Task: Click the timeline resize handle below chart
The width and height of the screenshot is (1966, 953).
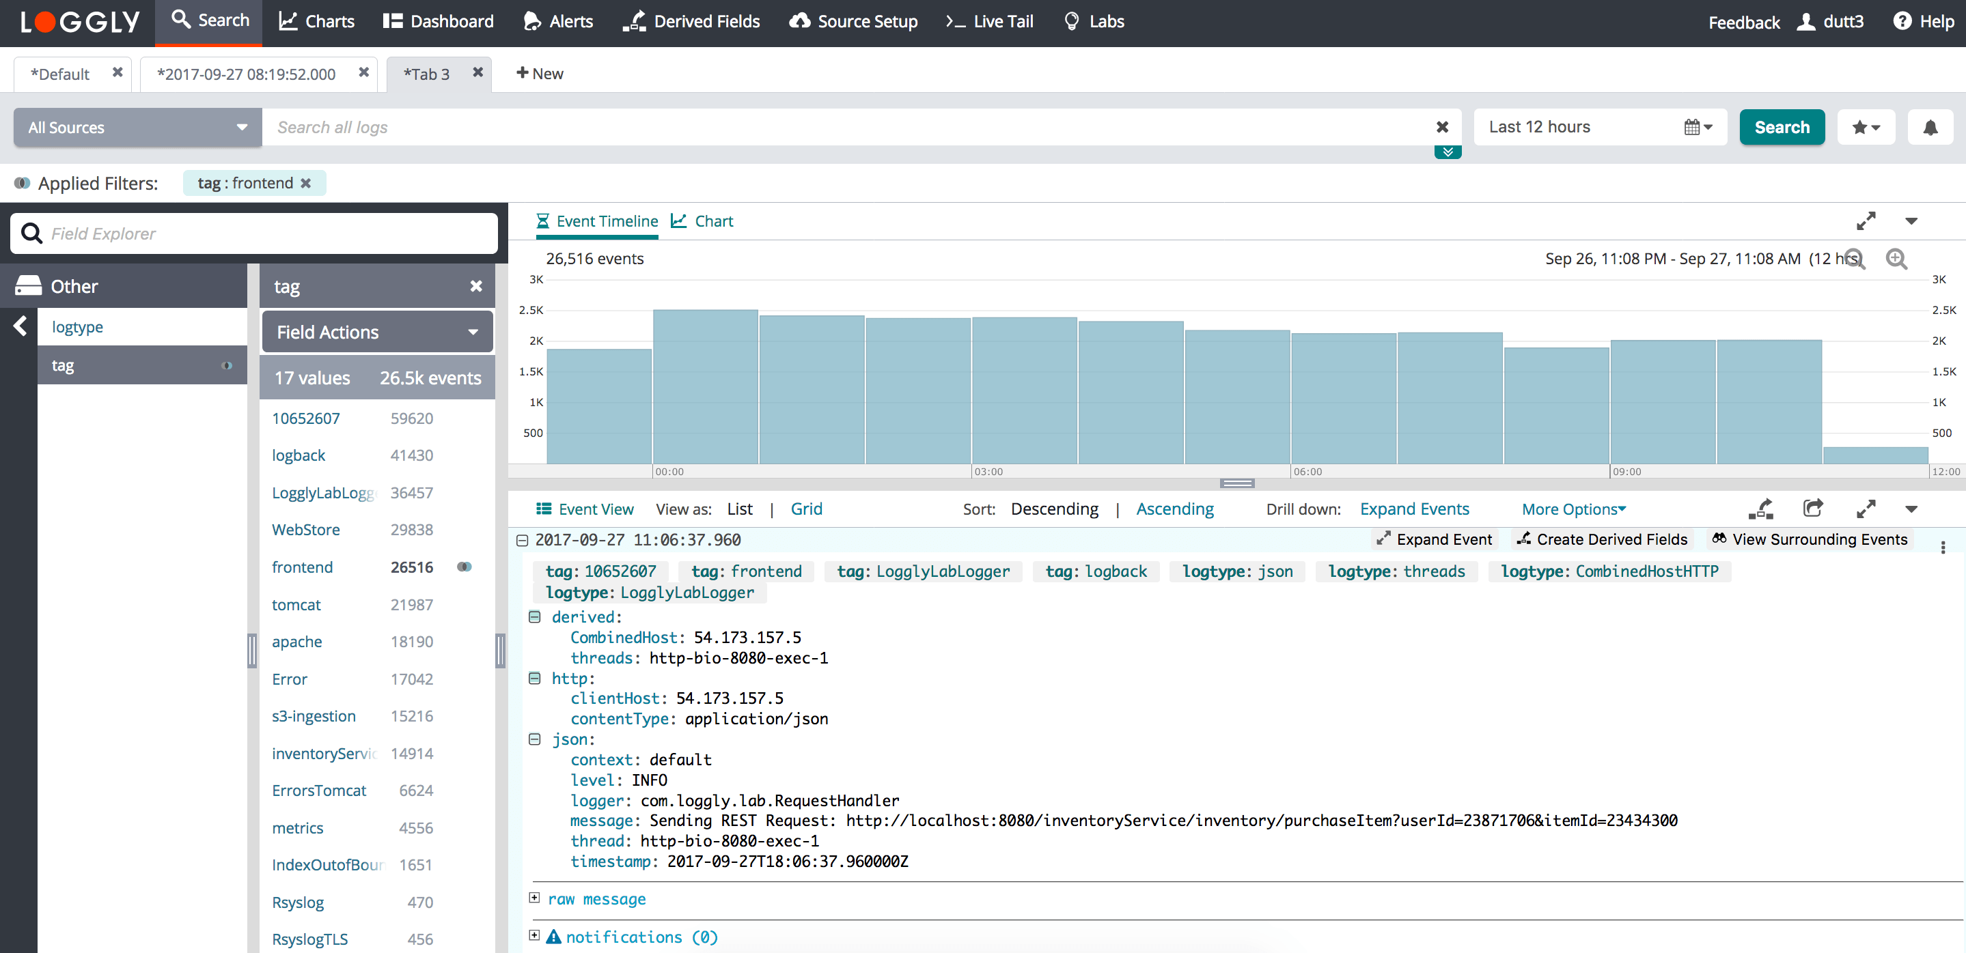Action: click(x=1236, y=483)
